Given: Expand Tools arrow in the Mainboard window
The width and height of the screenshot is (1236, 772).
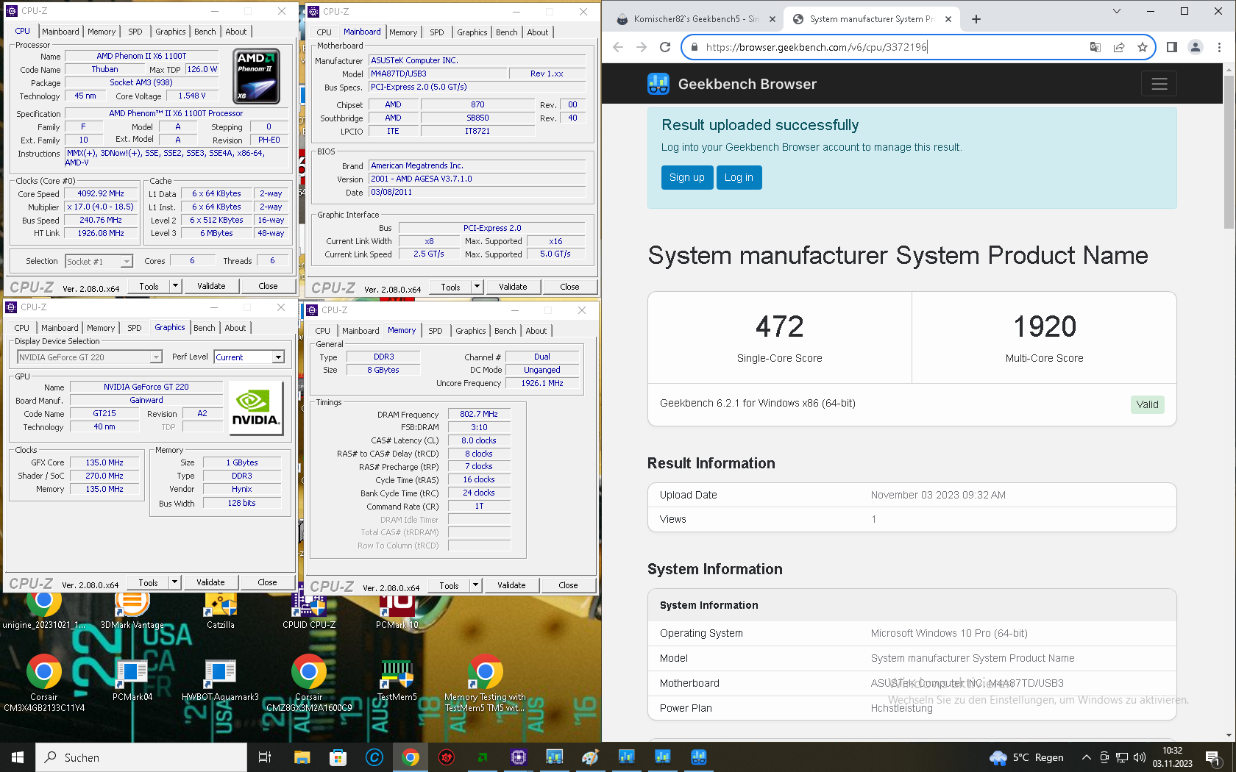Looking at the screenshot, I should [477, 287].
